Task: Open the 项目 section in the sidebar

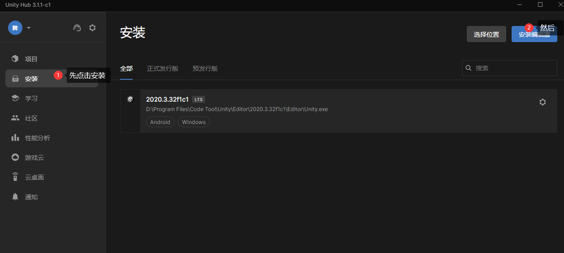Action: (52, 59)
